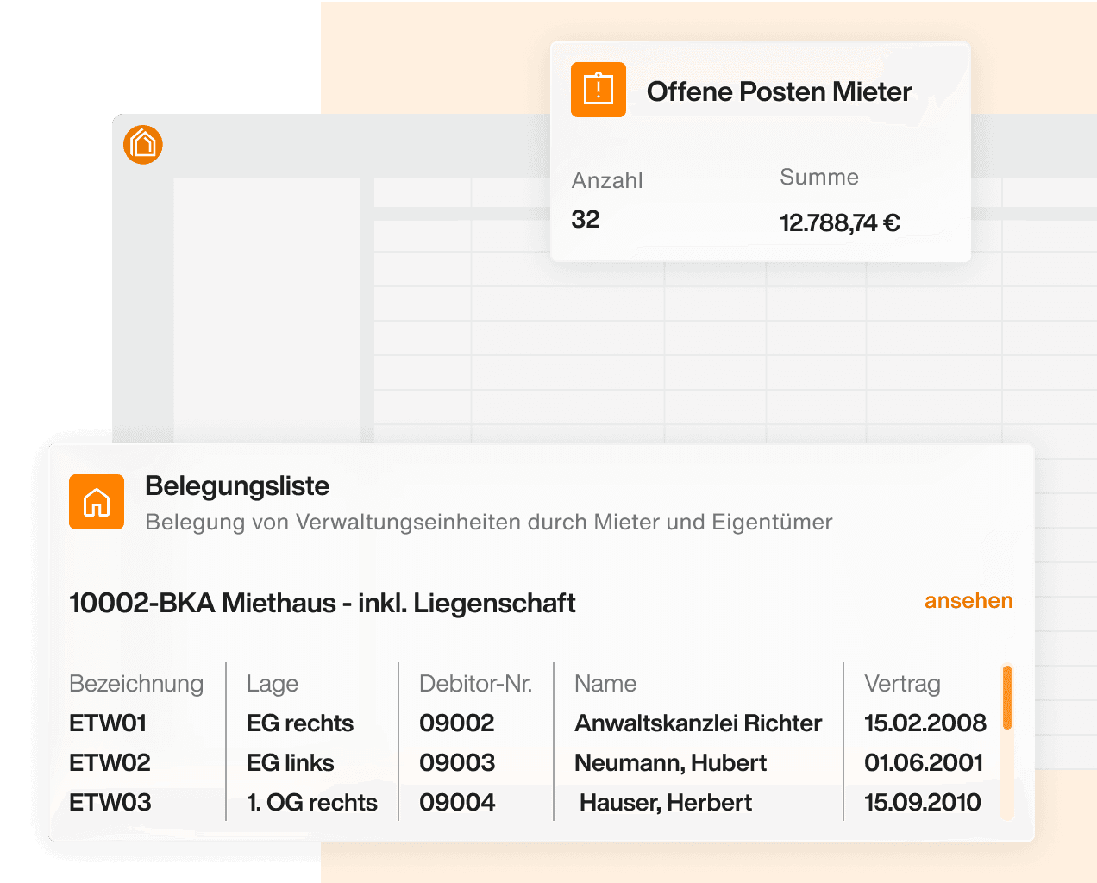Click tenant name Neumann, Hubert
The height and width of the screenshot is (883, 1097).
670,763
